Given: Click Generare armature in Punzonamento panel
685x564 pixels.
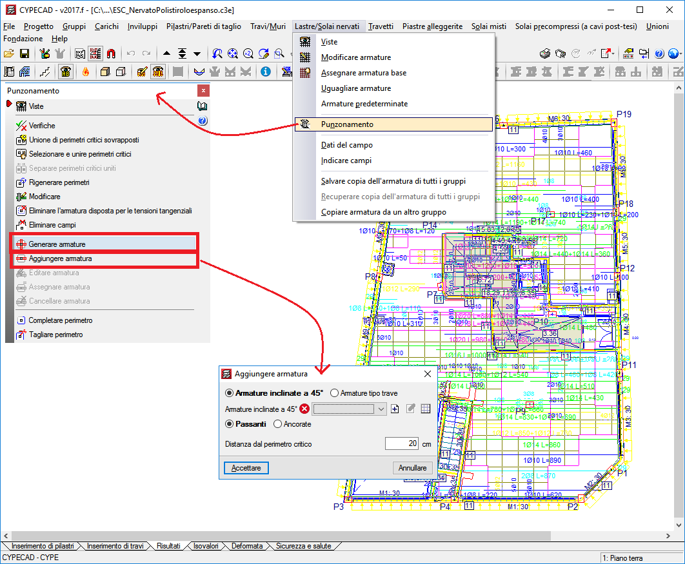Looking at the screenshot, I should 105,244.
